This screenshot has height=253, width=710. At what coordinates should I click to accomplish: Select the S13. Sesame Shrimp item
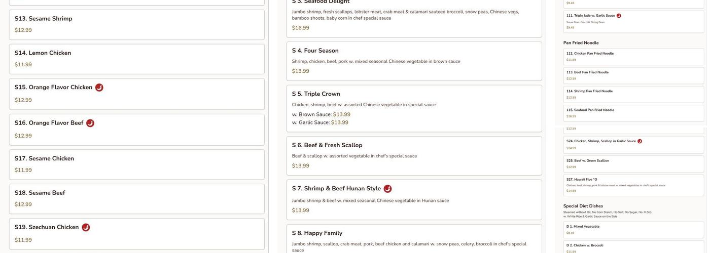coord(136,24)
